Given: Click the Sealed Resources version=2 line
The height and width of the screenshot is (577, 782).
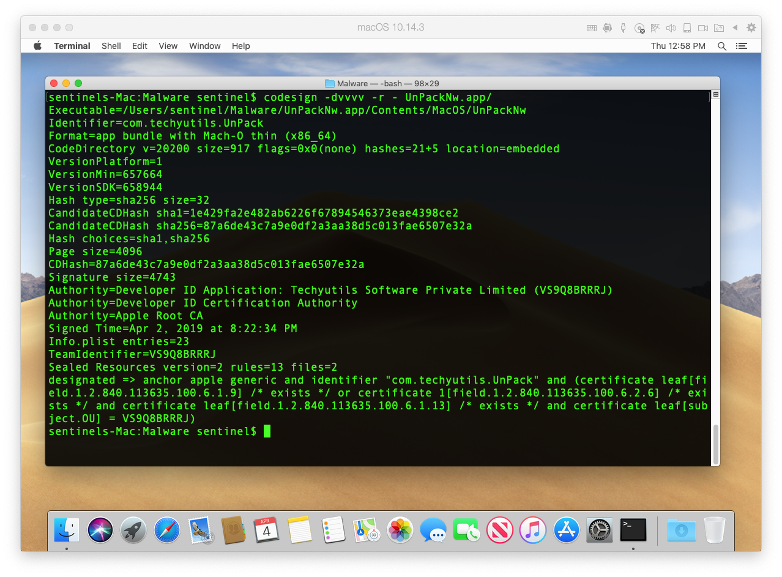Looking at the screenshot, I should tap(193, 367).
